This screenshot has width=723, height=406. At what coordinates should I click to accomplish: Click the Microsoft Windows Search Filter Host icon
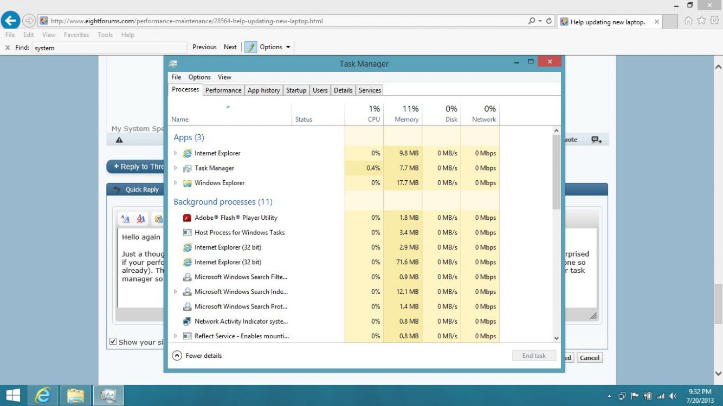point(187,277)
